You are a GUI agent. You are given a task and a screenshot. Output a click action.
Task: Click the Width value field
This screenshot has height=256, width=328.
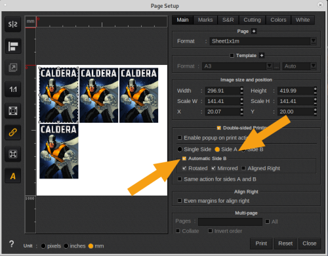[222, 91]
